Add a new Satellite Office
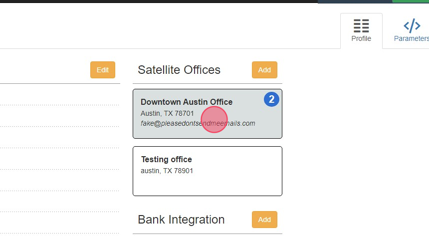Viewport: 429px width, 240px height. click(x=264, y=70)
